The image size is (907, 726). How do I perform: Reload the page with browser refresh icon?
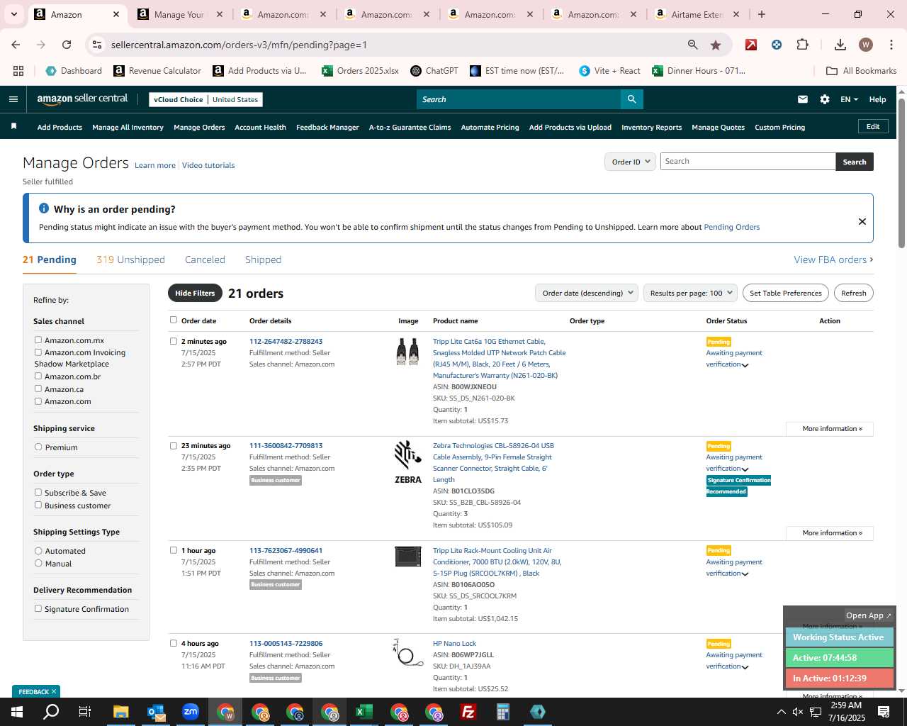pos(67,45)
